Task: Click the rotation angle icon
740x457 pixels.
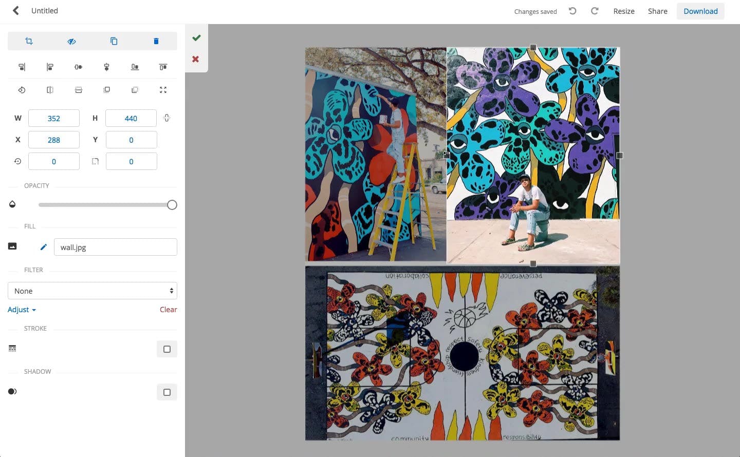Action: [17, 161]
